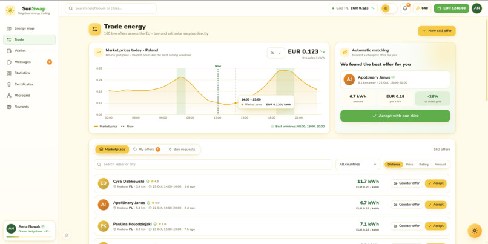Click the PK avatar of Paulina Kolodziejski
Viewport: 488px width, 244px height.
104,226
